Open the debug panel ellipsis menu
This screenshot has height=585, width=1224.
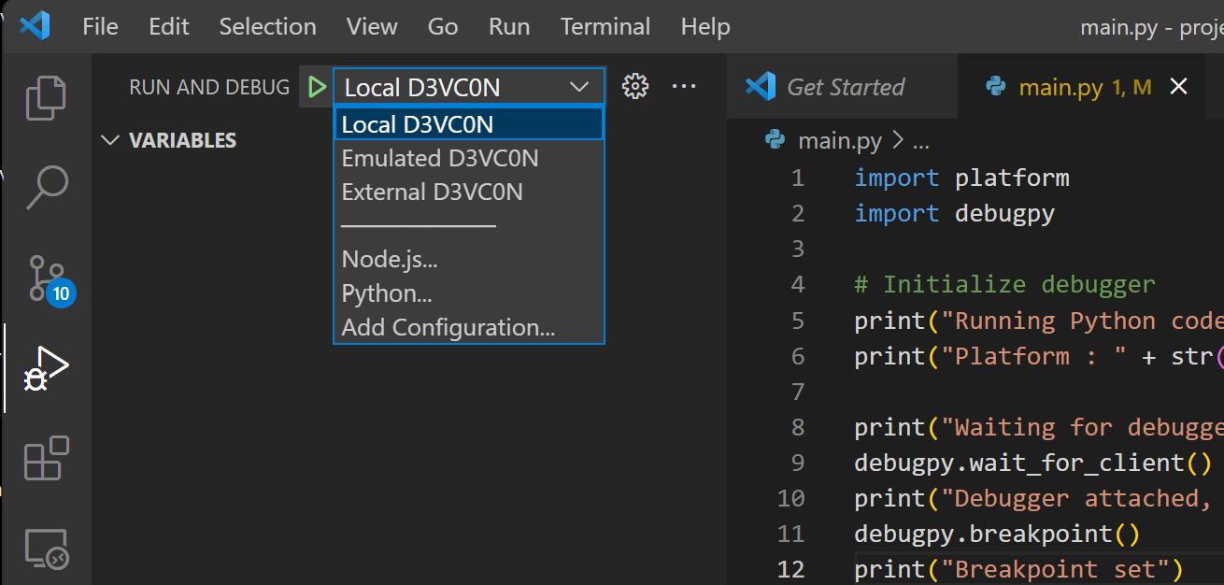(684, 87)
